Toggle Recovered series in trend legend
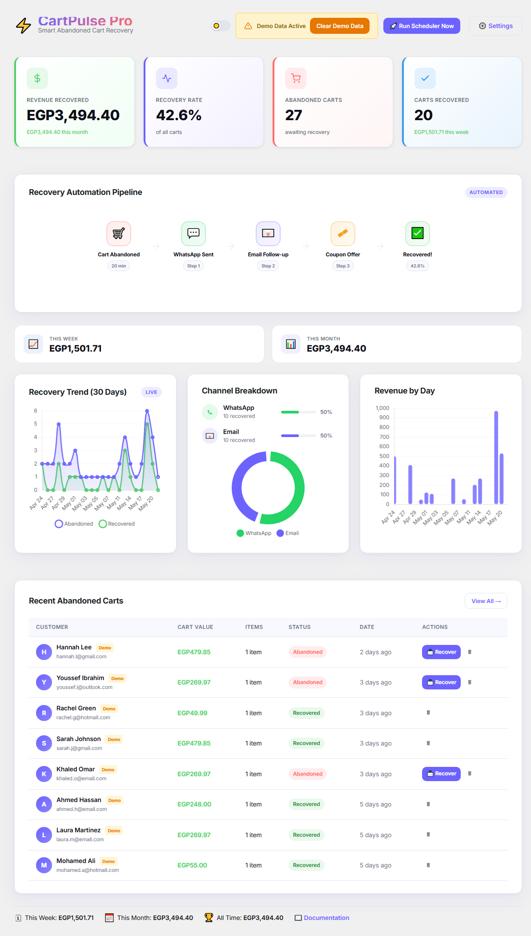The width and height of the screenshot is (531, 936). [x=117, y=524]
